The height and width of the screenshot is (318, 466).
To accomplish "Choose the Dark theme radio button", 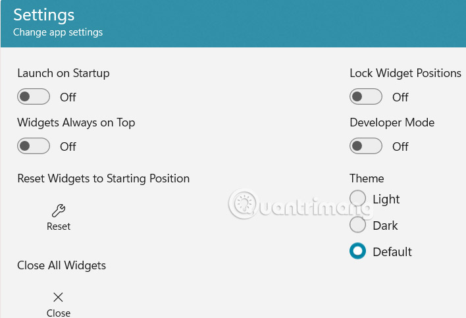I will click(357, 225).
